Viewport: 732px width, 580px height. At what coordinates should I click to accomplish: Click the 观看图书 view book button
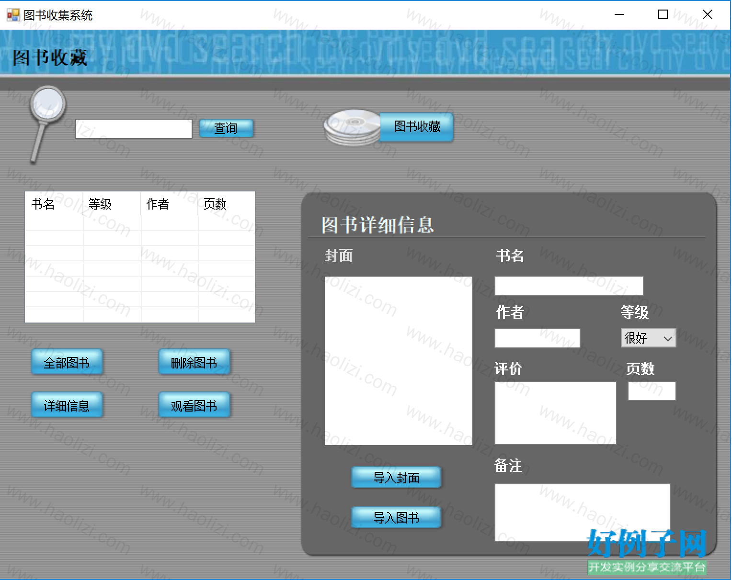(x=194, y=405)
